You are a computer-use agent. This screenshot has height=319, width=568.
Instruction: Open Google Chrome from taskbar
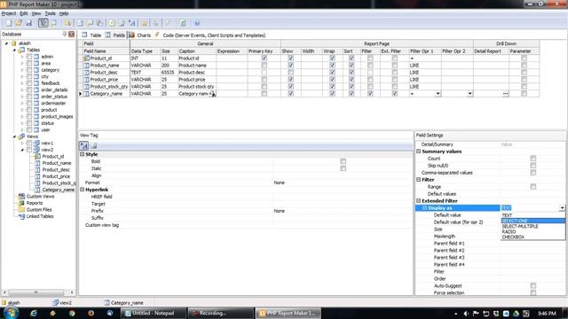[x=72, y=313]
